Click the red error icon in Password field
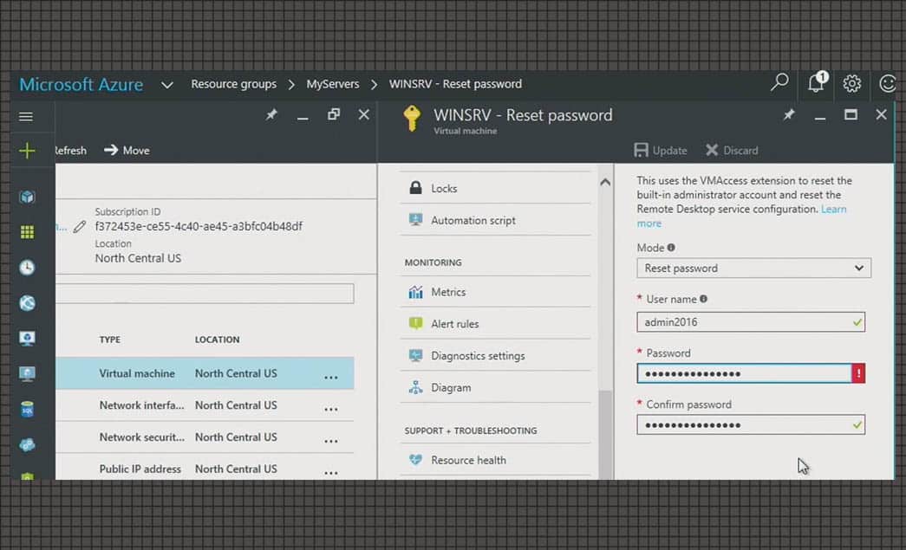The image size is (906, 550). (858, 373)
